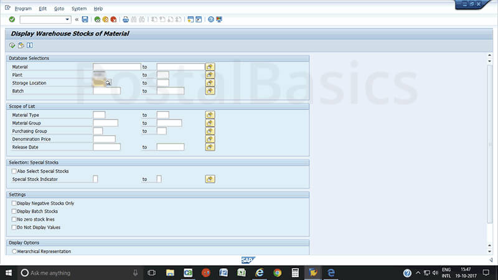Select Hierarchical Representation radio button
Screen dimensions: 498x280
coord(14,251)
